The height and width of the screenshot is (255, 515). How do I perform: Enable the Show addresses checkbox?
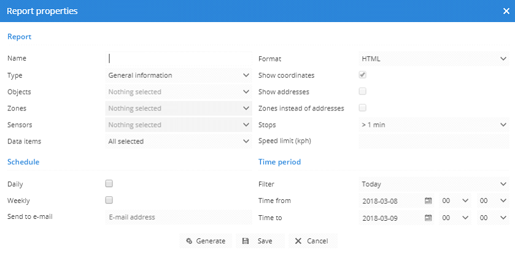coord(363,91)
